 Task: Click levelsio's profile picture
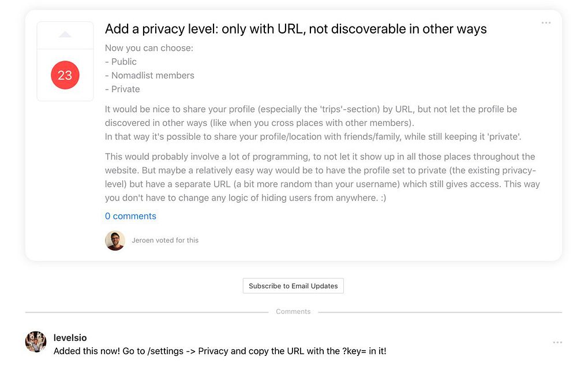36,341
